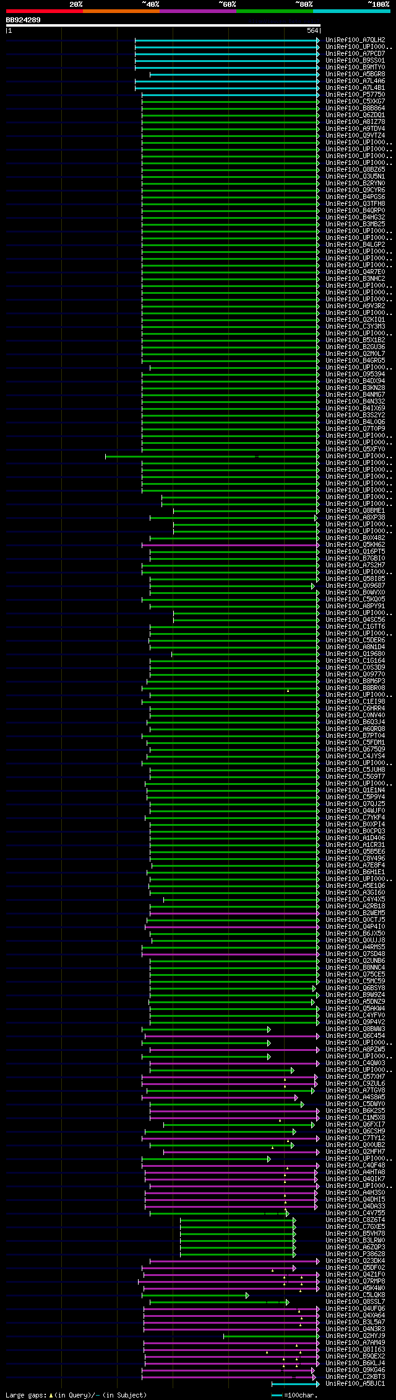Click the cyan segment of the identity legend
Image resolution: width=396 pixels, height=1400 pixels.
pyautogui.click(x=351, y=11)
